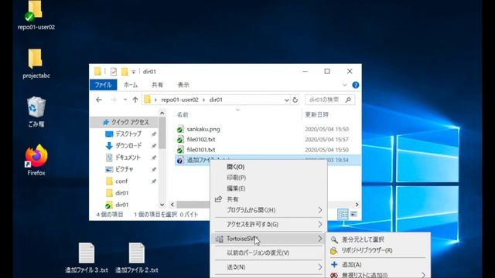The image size is (495, 278).
Task: Go forward with the right arrow
Action: coord(114,100)
